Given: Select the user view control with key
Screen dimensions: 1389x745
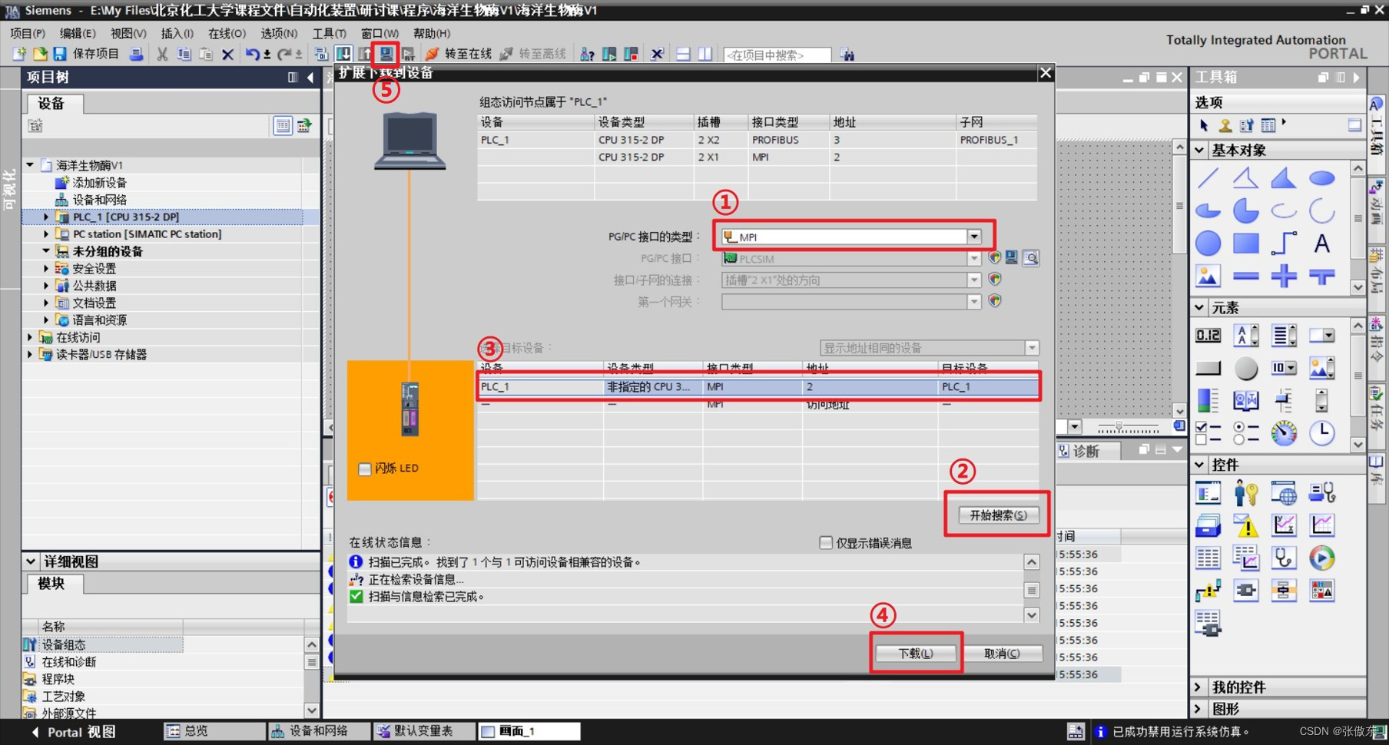Looking at the screenshot, I should point(1245,492).
